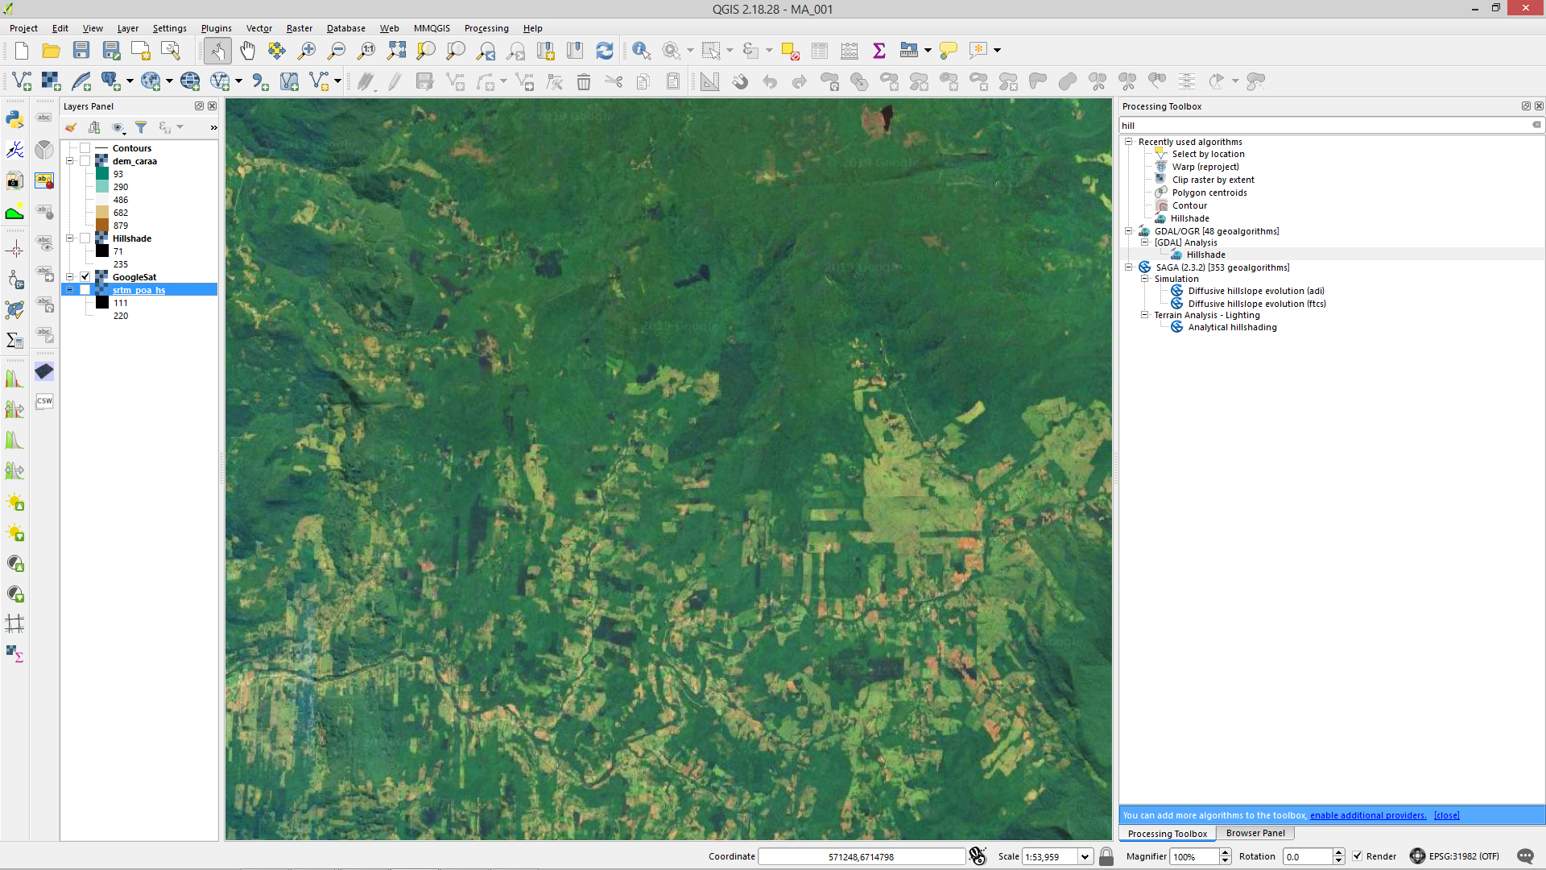The image size is (1546, 870).
Task: Open the Open Project folder icon
Action: (x=52, y=51)
